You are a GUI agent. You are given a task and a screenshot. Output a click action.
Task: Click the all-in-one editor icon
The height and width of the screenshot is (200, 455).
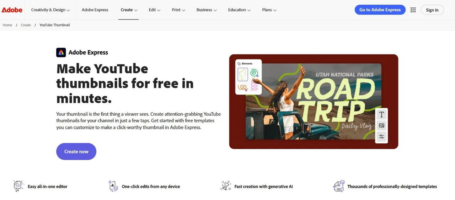click(x=18, y=186)
